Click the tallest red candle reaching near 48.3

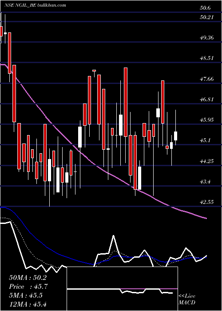(126, 102)
